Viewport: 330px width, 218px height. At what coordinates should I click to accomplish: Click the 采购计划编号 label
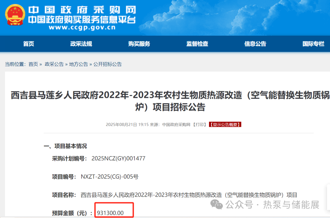point(70,159)
